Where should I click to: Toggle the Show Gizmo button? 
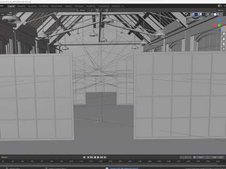coord(193,15)
